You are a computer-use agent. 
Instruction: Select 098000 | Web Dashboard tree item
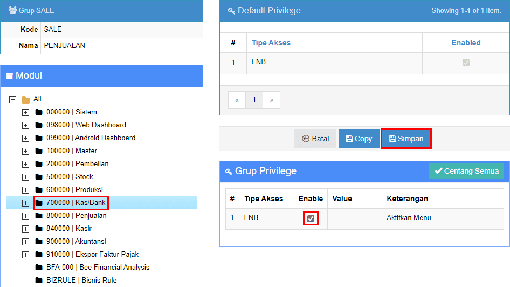pos(86,125)
